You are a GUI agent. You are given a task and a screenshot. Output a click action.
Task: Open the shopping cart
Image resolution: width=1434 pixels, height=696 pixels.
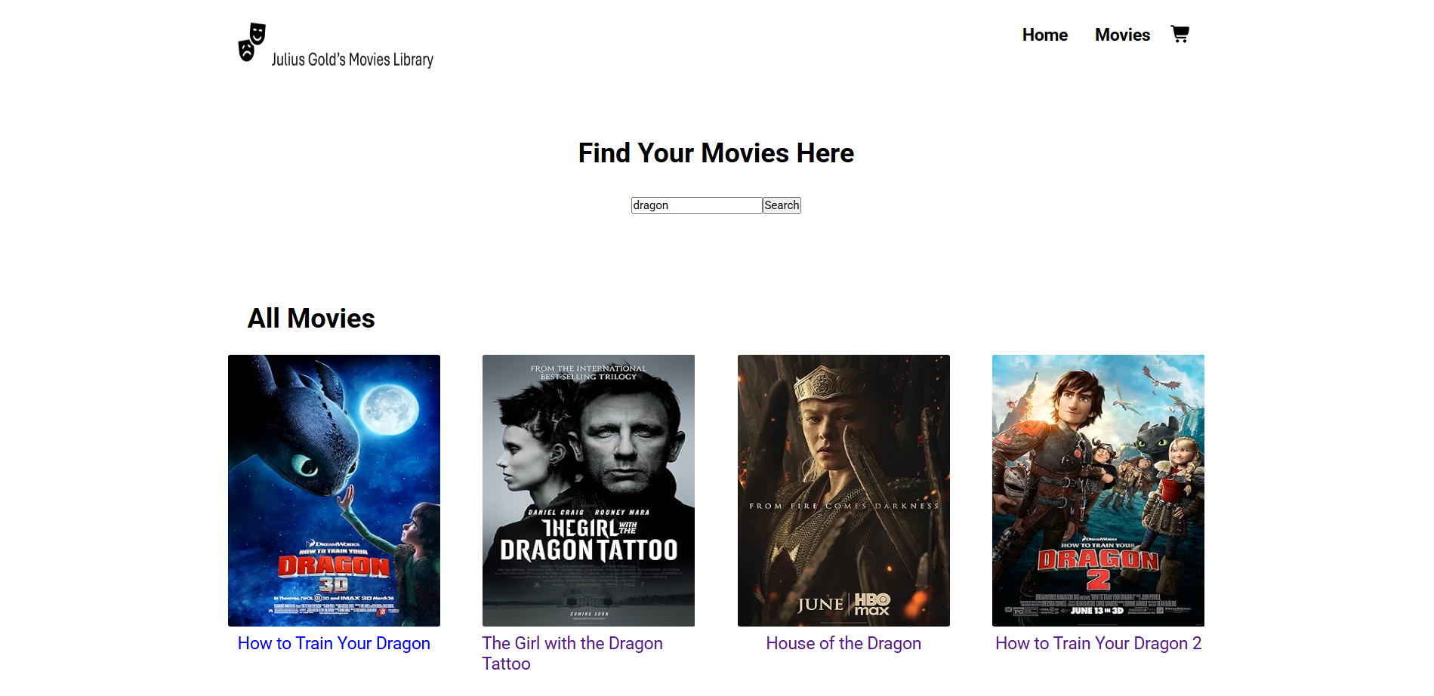click(1180, 34)
